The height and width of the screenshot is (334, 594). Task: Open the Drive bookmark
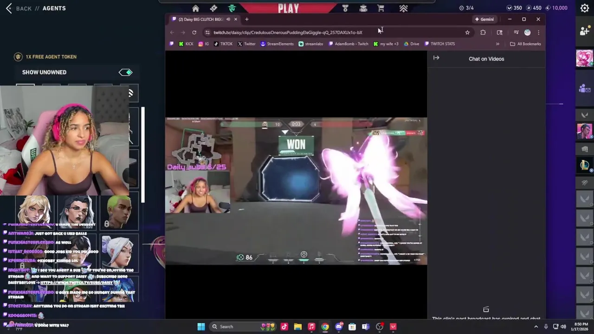(x=411, y=44)
